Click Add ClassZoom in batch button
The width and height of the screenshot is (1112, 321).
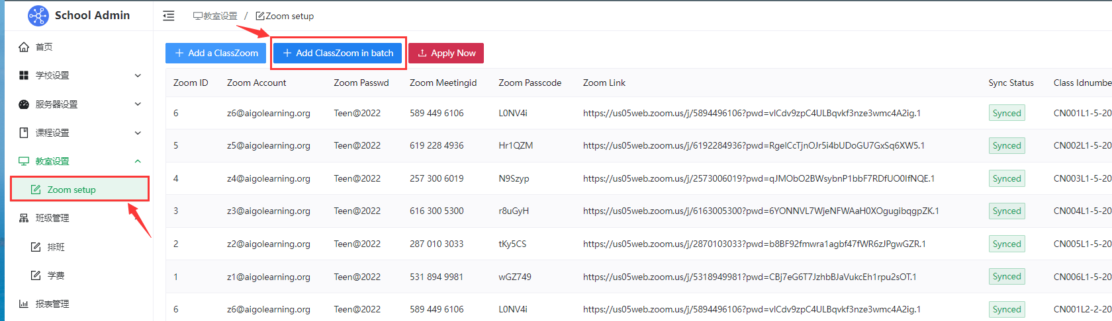point(338,53)
